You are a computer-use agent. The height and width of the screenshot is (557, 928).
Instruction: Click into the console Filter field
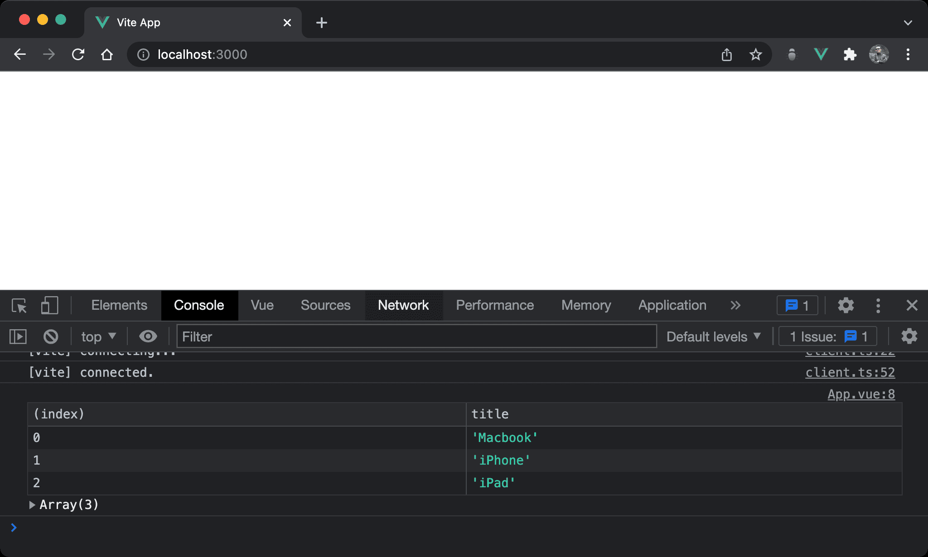click(x=416, y=336)
